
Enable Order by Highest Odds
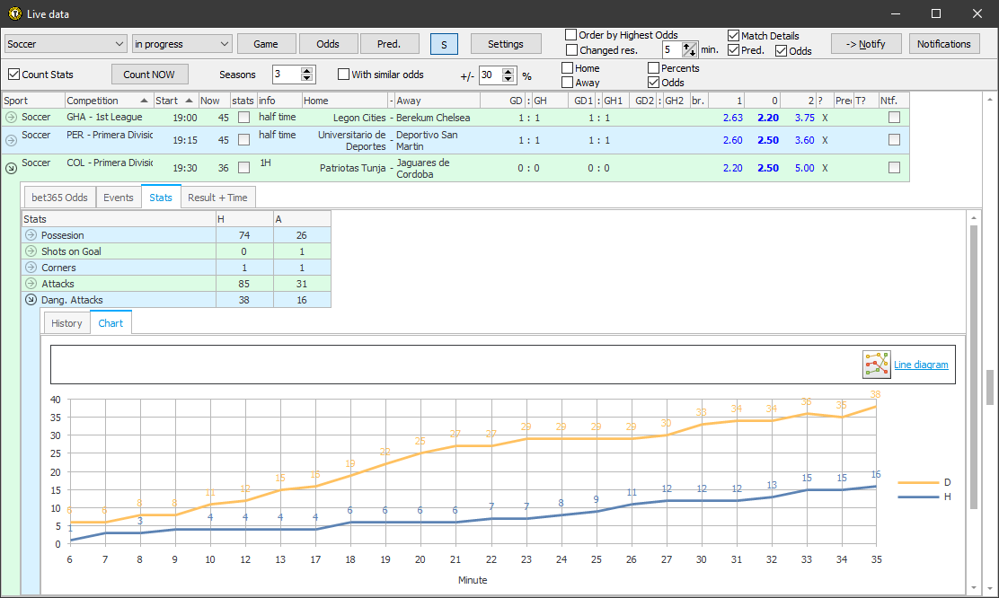click(572, 35)
